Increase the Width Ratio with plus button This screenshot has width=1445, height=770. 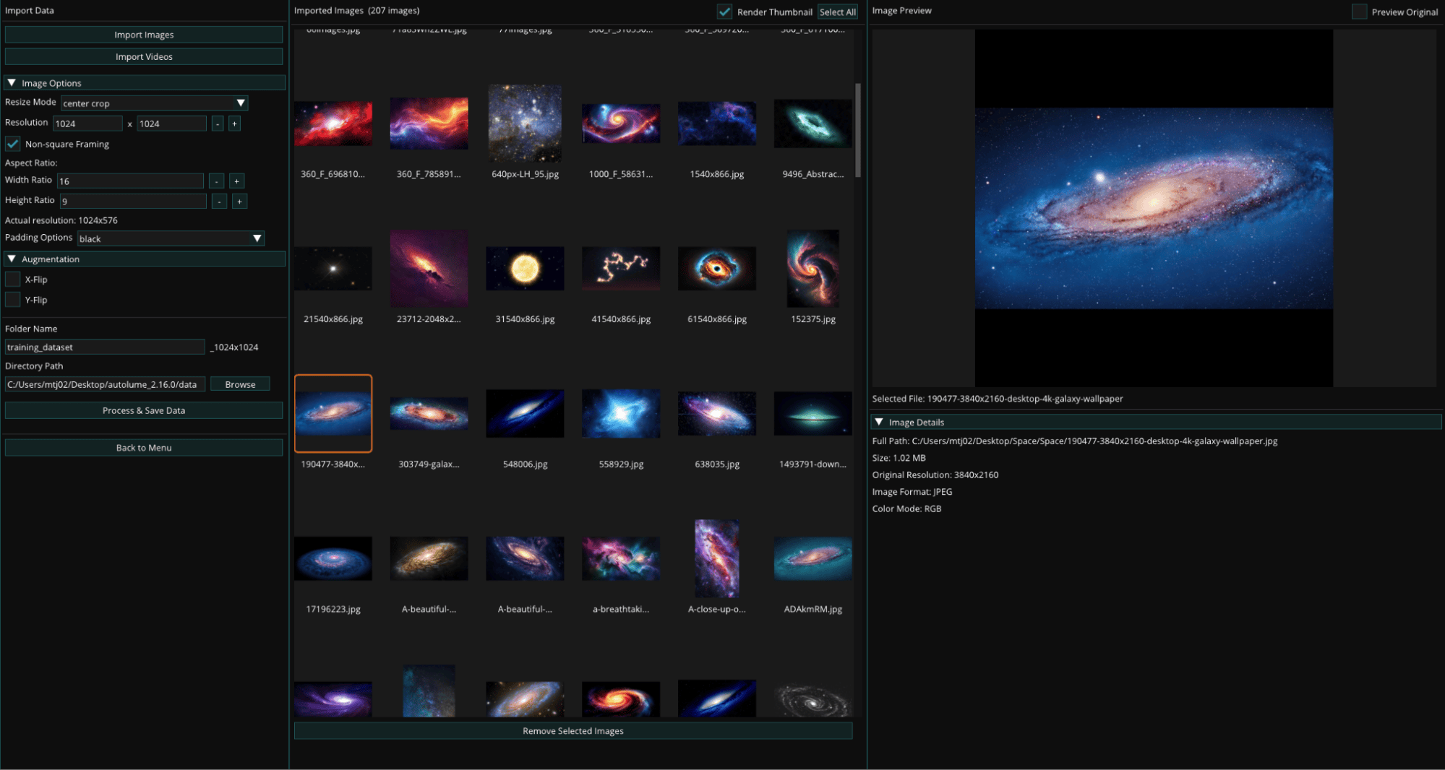pyautogui.click(x=236, y=181)
